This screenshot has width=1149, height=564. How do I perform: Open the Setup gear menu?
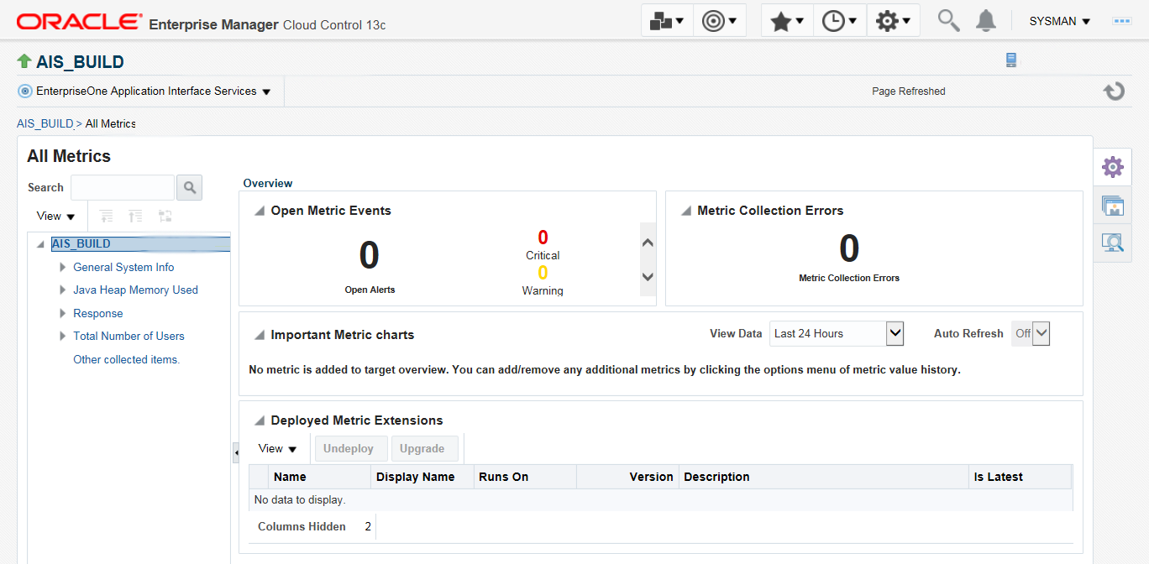[x=893, y=21]
